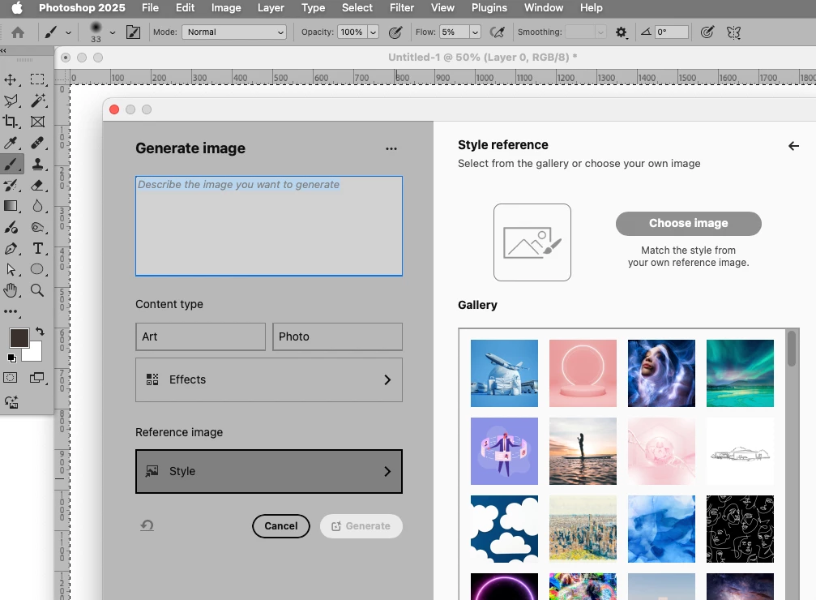Select the Eraser tool
Viewport: 816px width, 600px height.
click(37, 186)
